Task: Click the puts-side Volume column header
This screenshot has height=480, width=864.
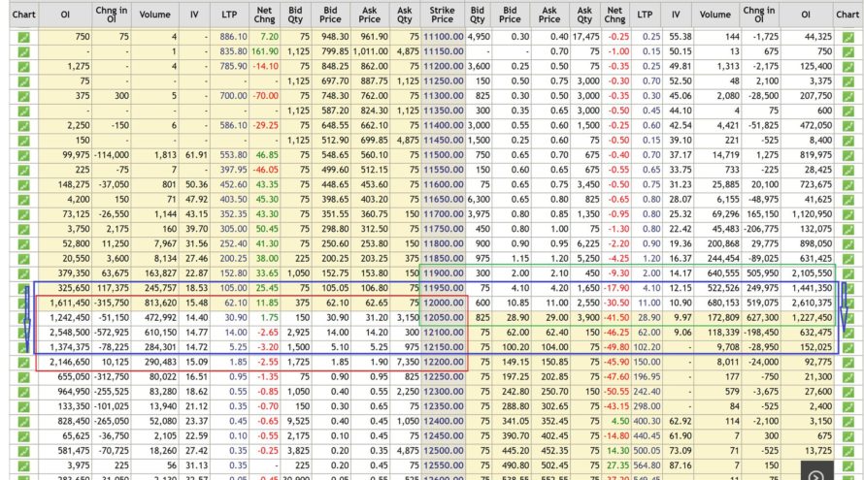Action: coord(715,15)
